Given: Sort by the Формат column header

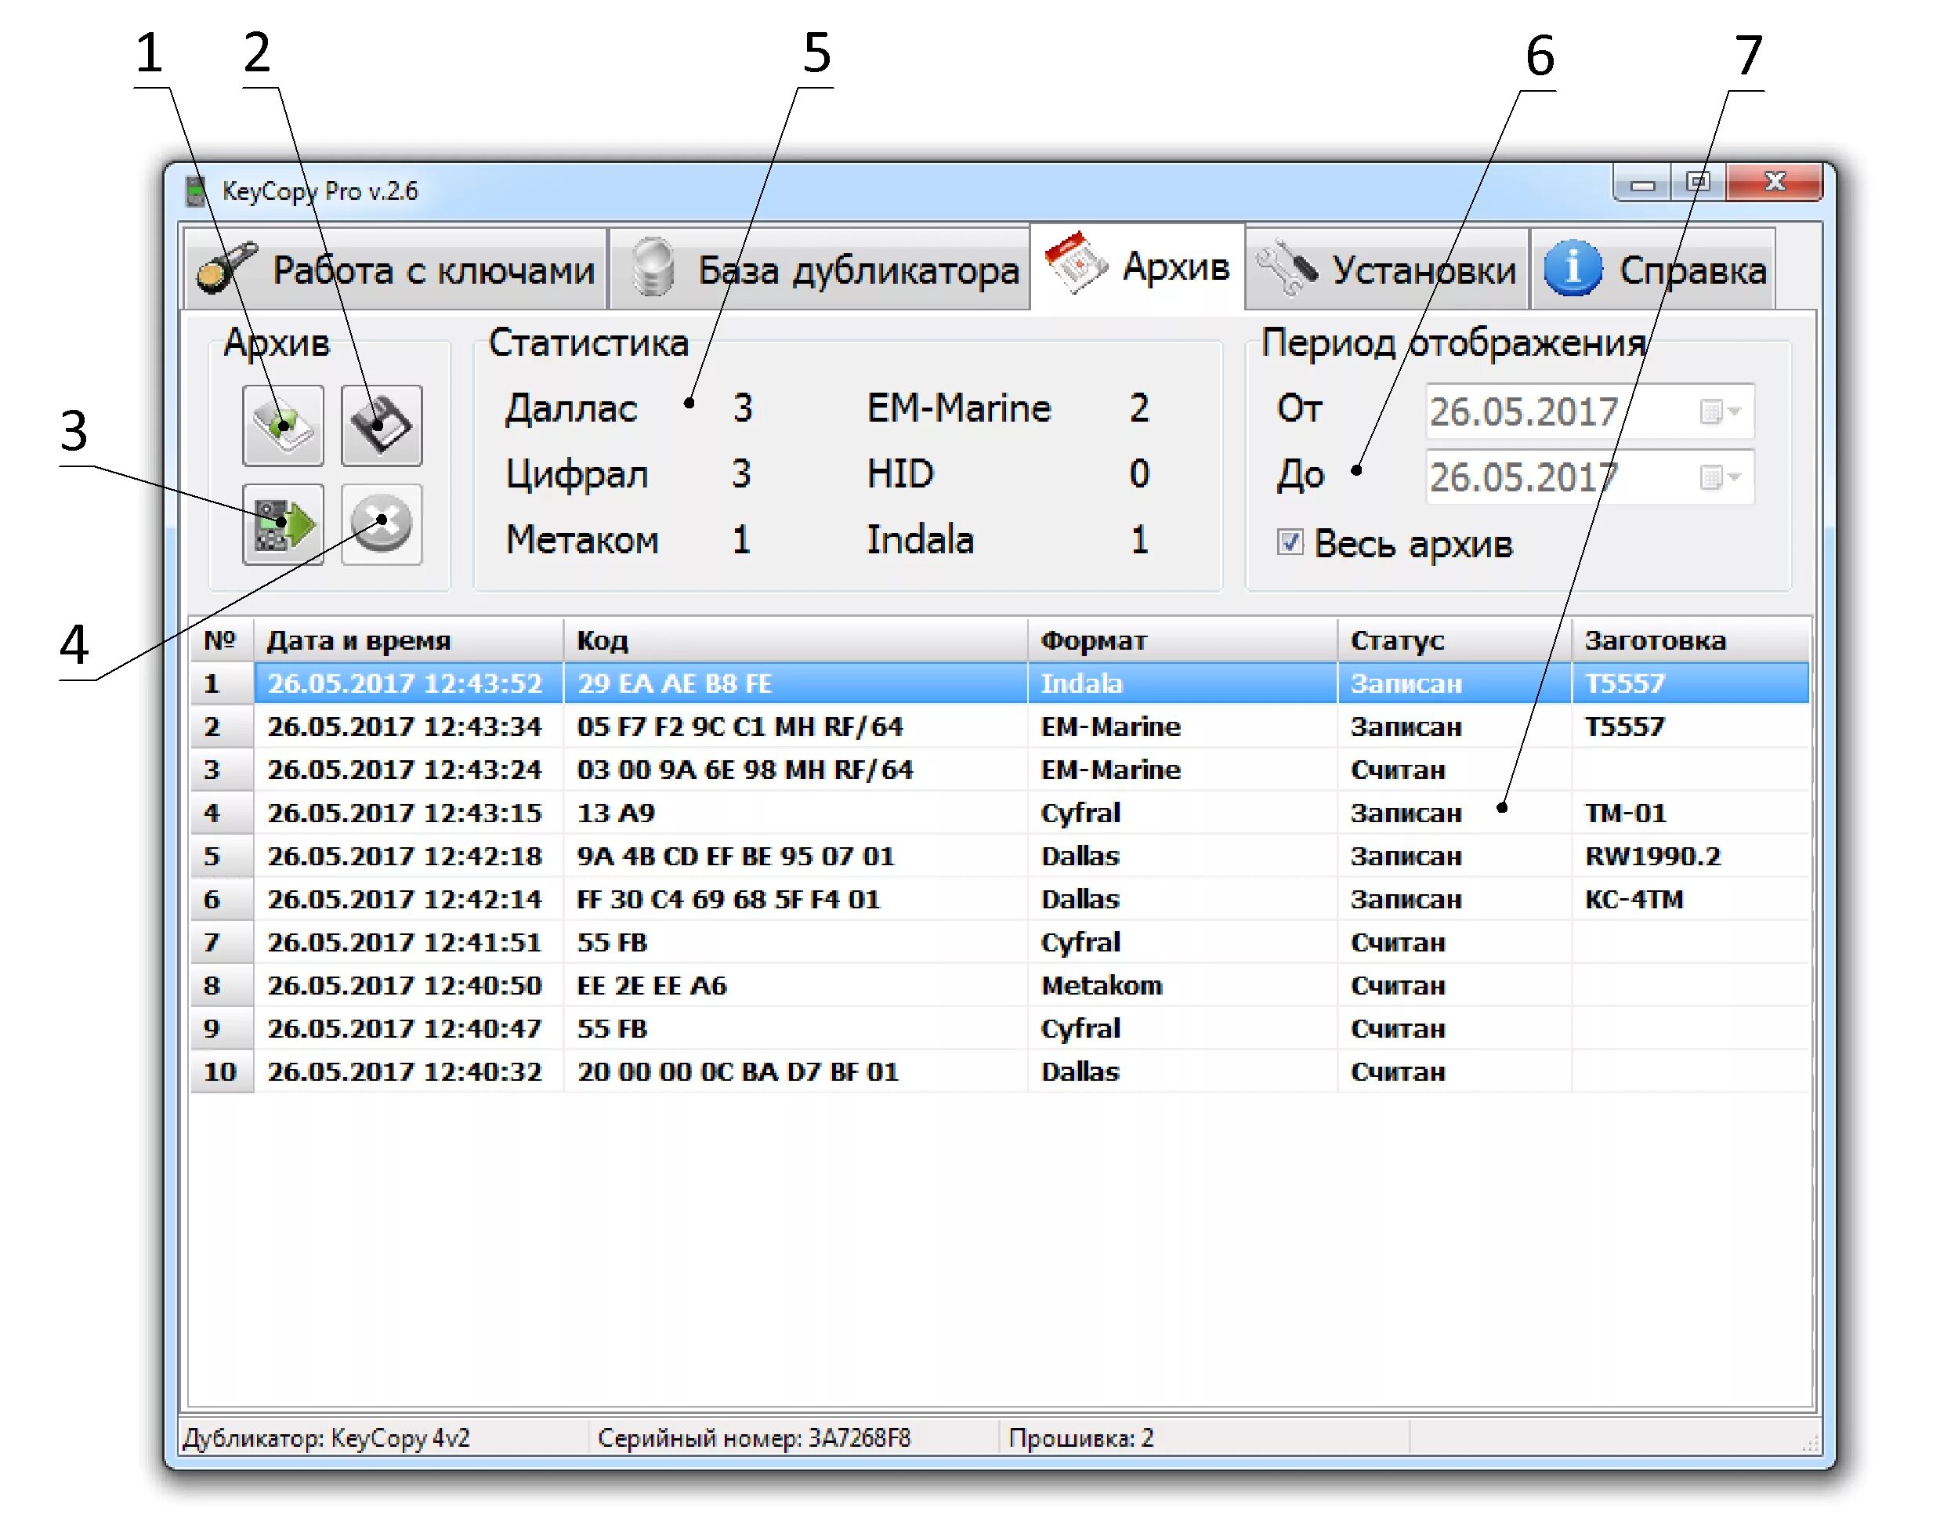Looking at the screenshot, I should coord(1182,640).
